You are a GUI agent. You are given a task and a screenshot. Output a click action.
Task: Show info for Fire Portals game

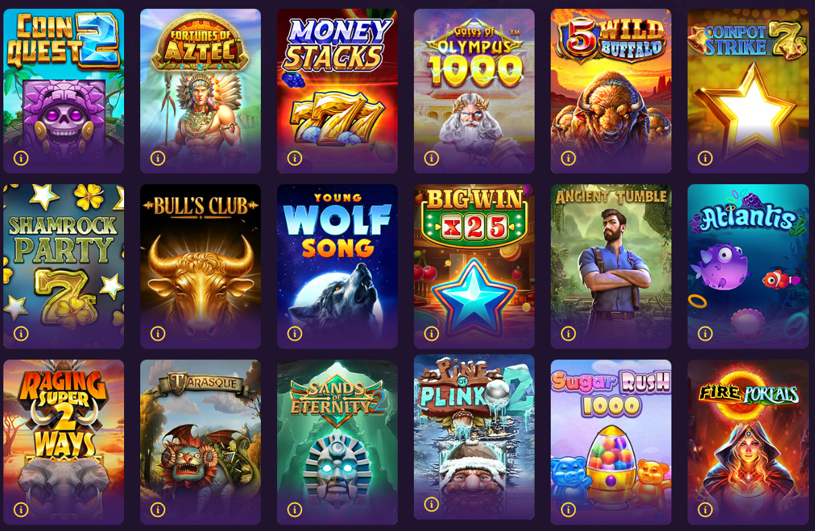(705, 509)
